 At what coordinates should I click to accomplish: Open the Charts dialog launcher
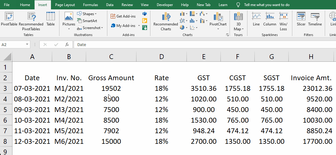227,35
